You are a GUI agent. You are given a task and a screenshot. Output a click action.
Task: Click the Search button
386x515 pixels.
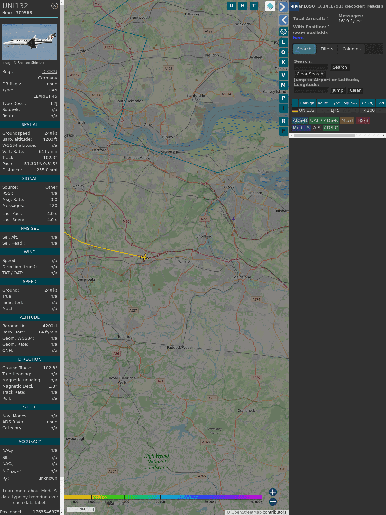[340, 67]
